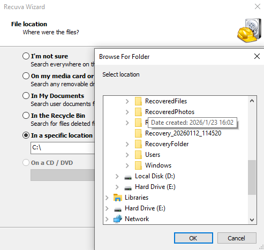Expand the RecoveryFolder tree node
264x250 pixels.
(x=127, y=144)
